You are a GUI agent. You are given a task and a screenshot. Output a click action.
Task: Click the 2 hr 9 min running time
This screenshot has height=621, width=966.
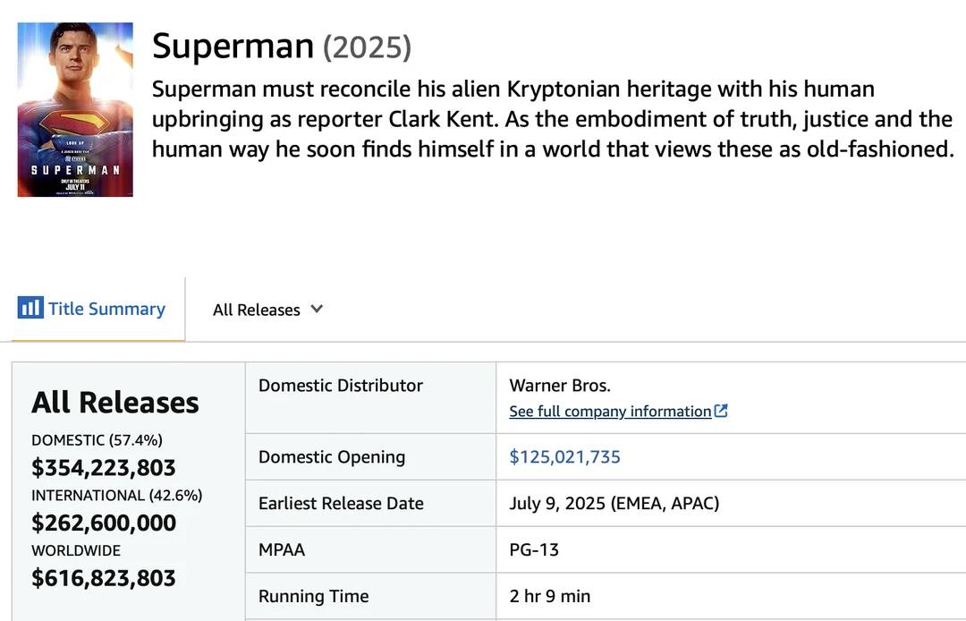click(549, 596)
